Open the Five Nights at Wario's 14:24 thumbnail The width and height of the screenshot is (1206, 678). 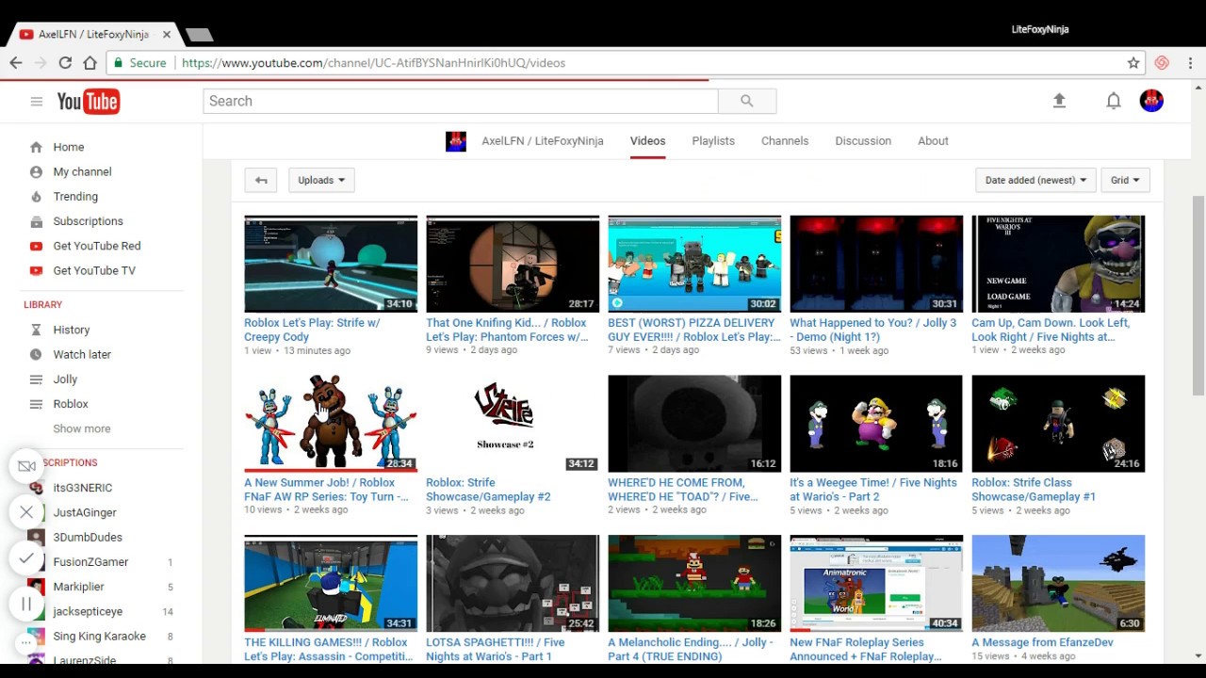click(x=1058, y=264)
